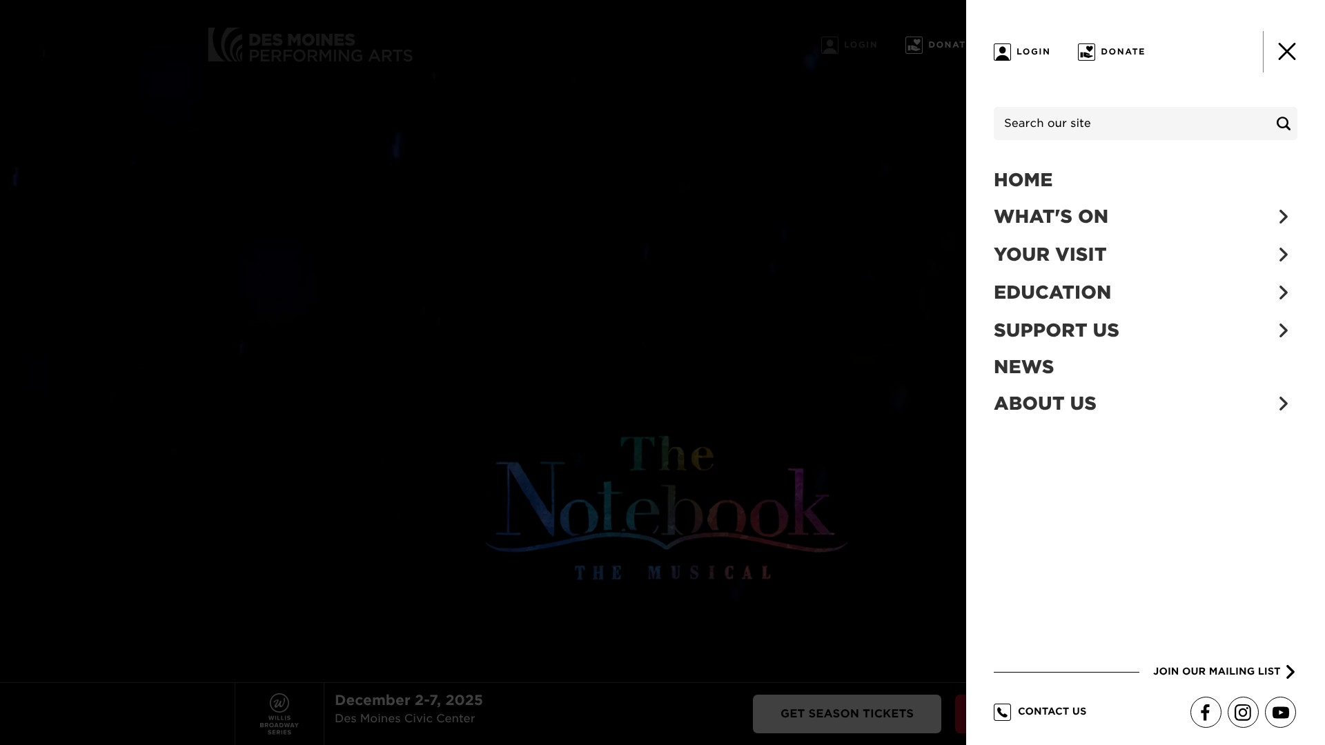Expand the Education submenu chevron
The image size is (1325, 745).
(1284, 292)
